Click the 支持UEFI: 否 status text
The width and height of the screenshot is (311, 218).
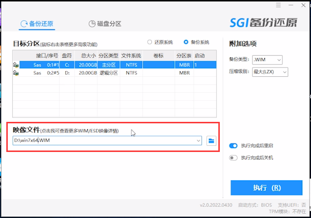(292, 205)
